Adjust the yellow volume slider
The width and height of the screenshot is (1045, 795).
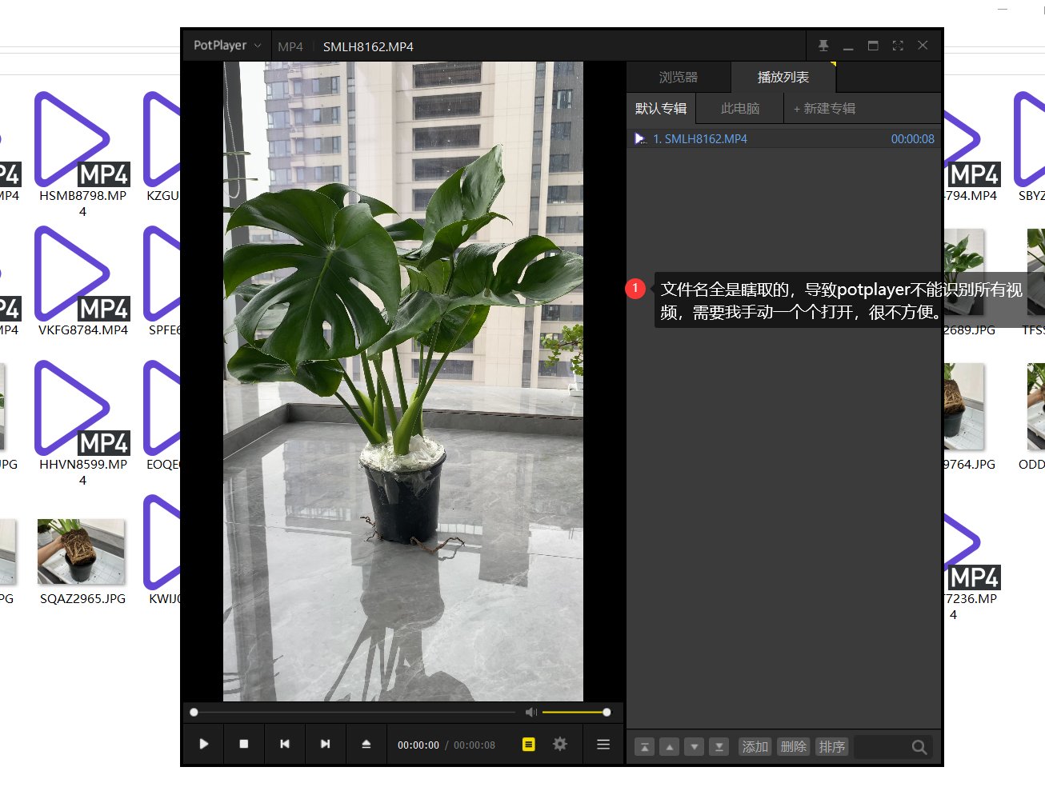[x=576, y=712]
